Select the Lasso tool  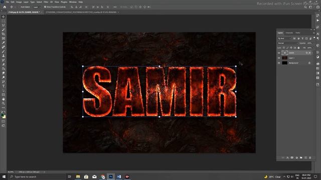[4, 25]
